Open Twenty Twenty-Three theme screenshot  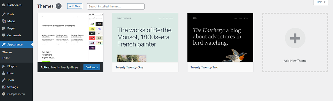pyautogui.click(x=70, y=38)
